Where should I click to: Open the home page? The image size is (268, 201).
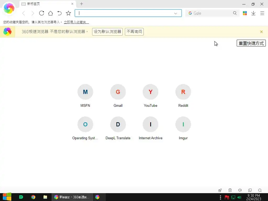51,13
